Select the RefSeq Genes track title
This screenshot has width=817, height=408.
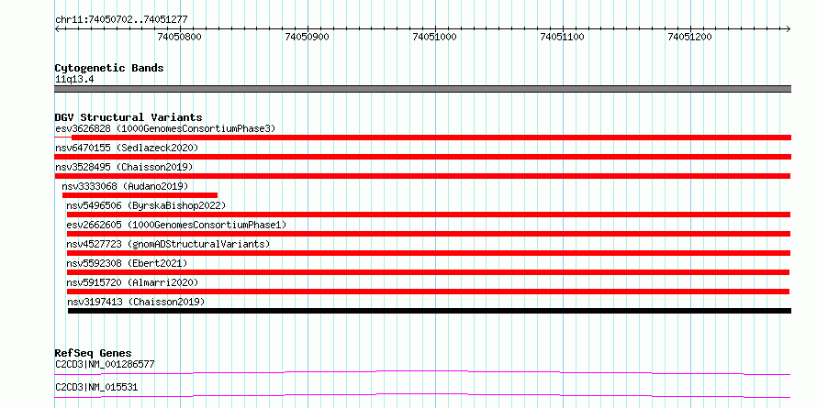pos(94,354)
